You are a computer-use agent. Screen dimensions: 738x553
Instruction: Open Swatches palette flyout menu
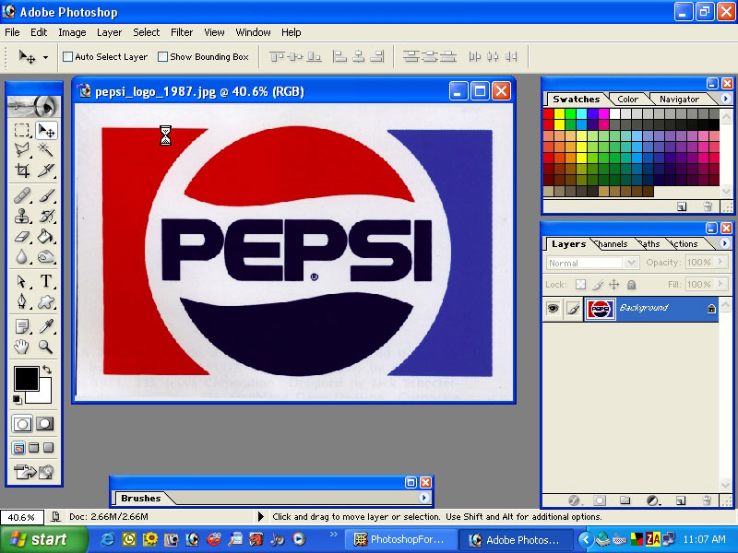coord(725,99)
